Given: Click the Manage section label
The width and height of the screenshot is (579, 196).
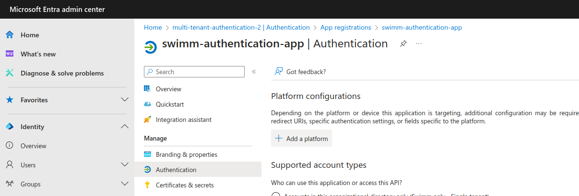Looking at the screenshot, I should click(x=155, y=138).
